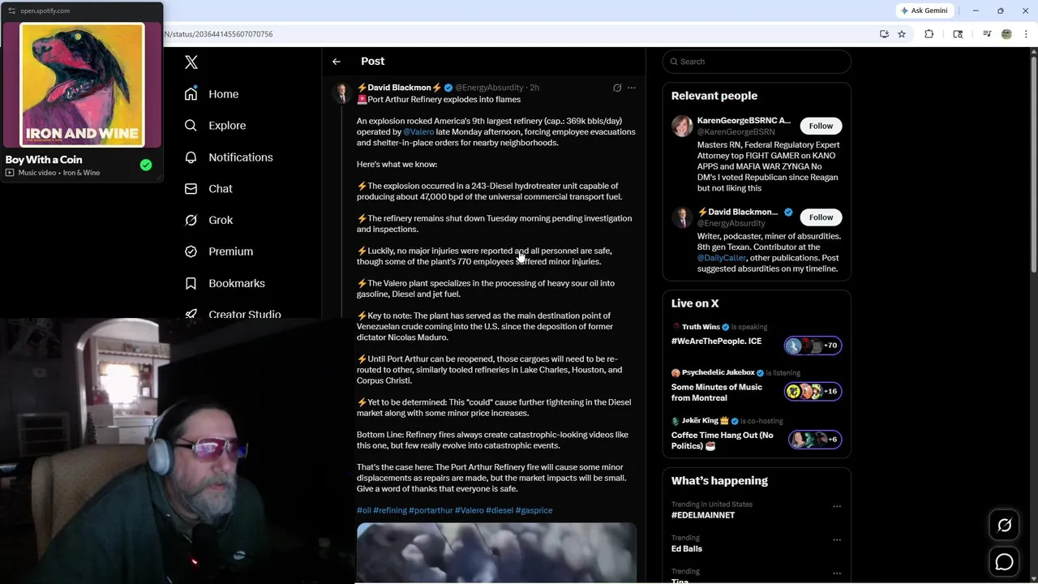Click the David Blackmon author name
This screenshot has height=584, width=1038.
[400, 88]
